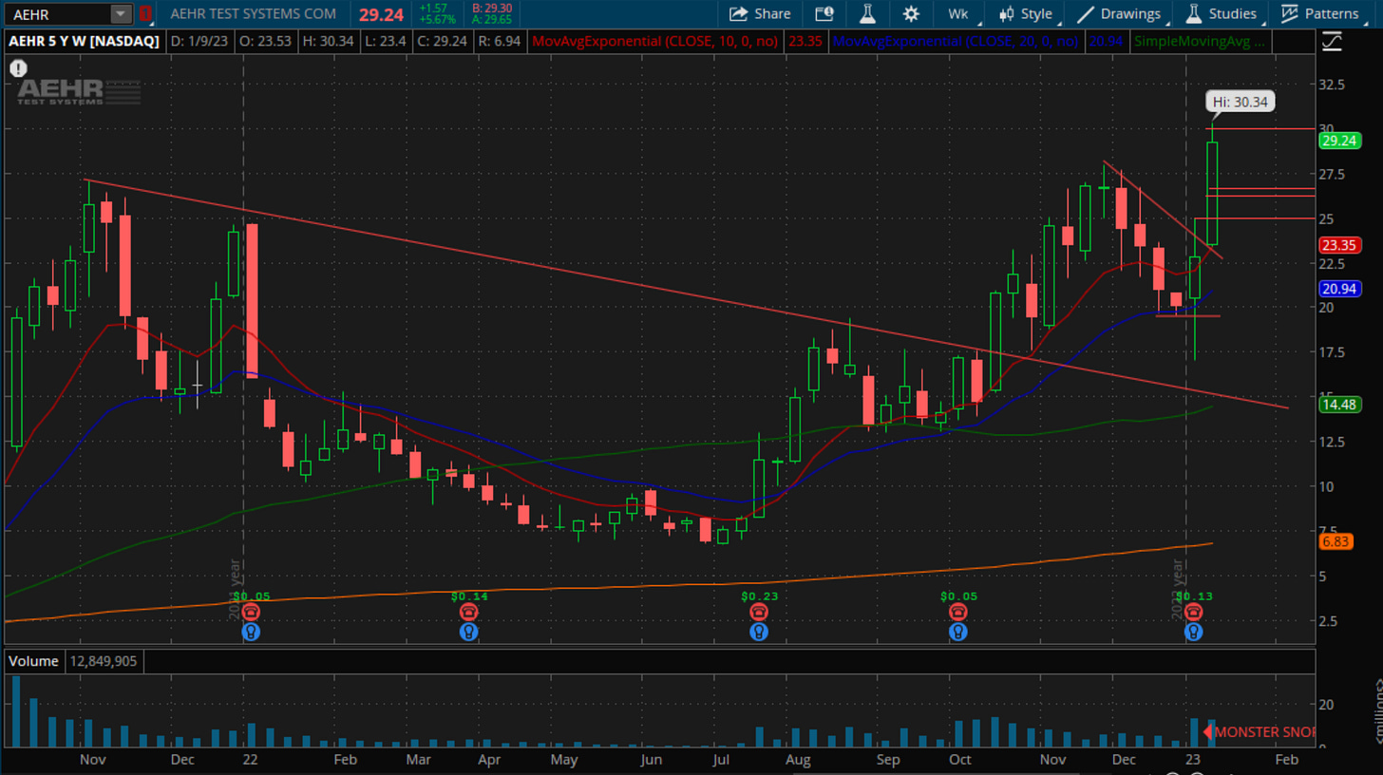Open the Drawings tool menu
Screen dimensions: 1383x775
point(1119,13)
